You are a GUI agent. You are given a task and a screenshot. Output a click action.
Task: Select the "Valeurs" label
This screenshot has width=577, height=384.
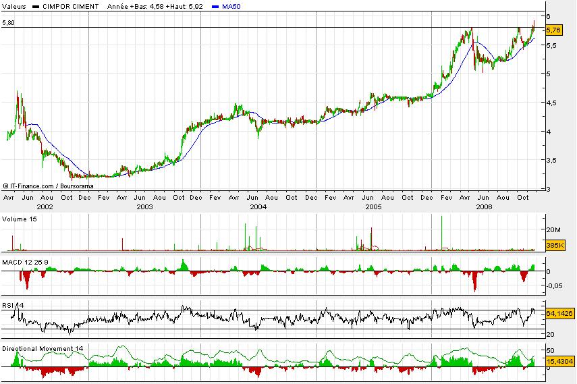point(14,6)
